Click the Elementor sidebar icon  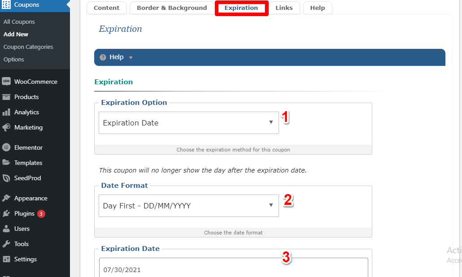6,147
